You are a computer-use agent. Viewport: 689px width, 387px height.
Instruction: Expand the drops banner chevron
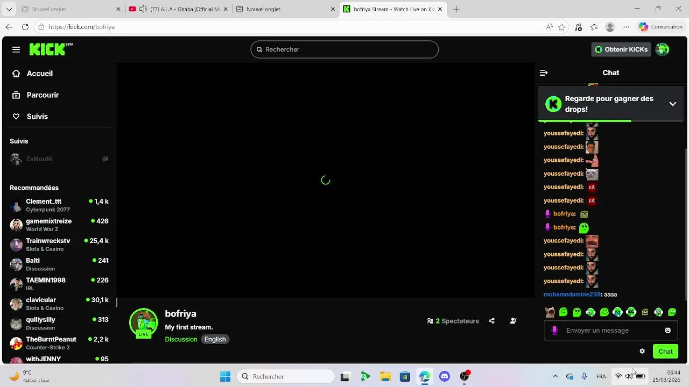click(x=673, y=104)
